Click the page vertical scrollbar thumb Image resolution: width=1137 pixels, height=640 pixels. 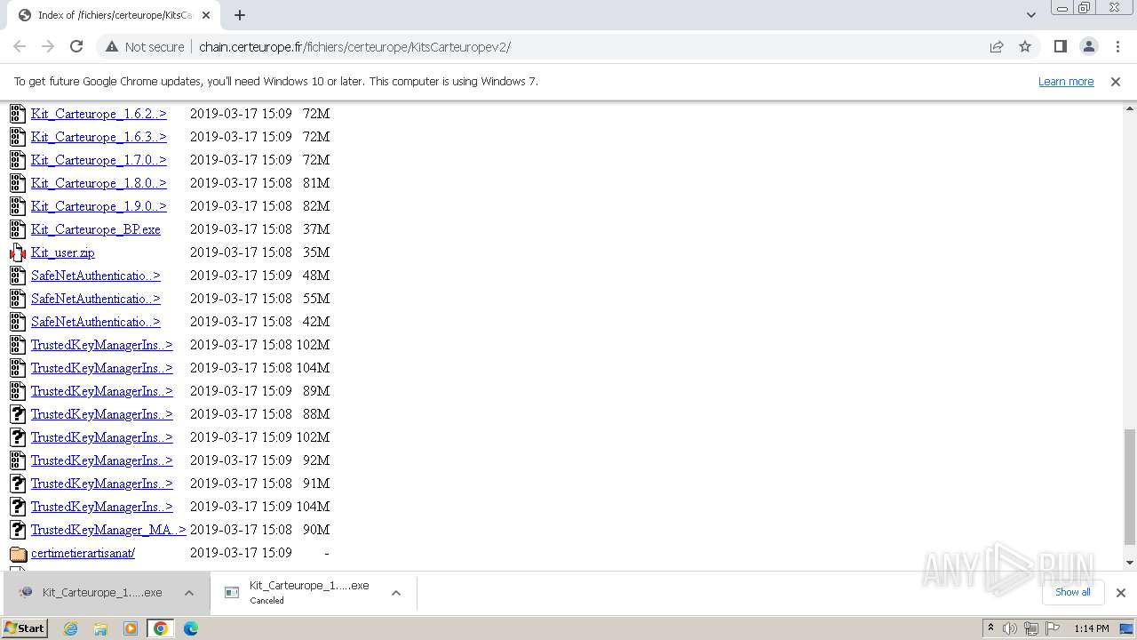1130,486
